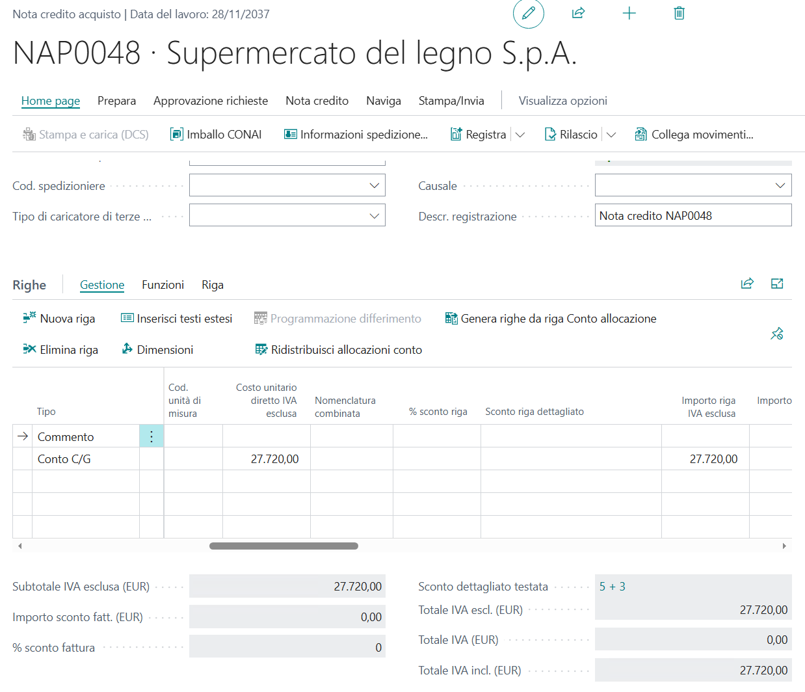Screen dimensions: 805x692
Task: Expand Righe section to full screen
Action: (776, 284)
